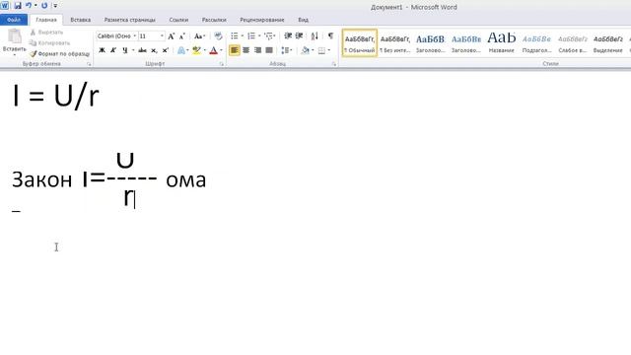
Task: Open the font size 11 dropdown
Action: (x=162, y=36)
